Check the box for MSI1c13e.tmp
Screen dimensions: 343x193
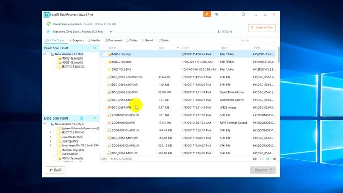(105, 54)
